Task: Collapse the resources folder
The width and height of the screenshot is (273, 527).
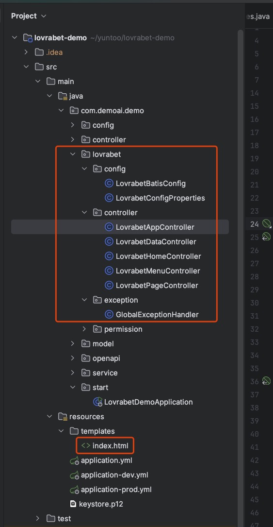Action: 49,416
